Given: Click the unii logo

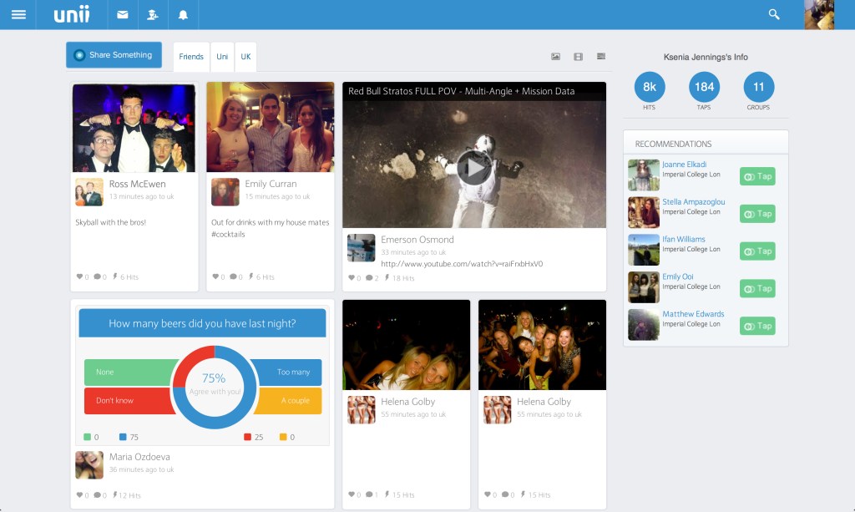Looking at the screenshot, I should point(72,15).
